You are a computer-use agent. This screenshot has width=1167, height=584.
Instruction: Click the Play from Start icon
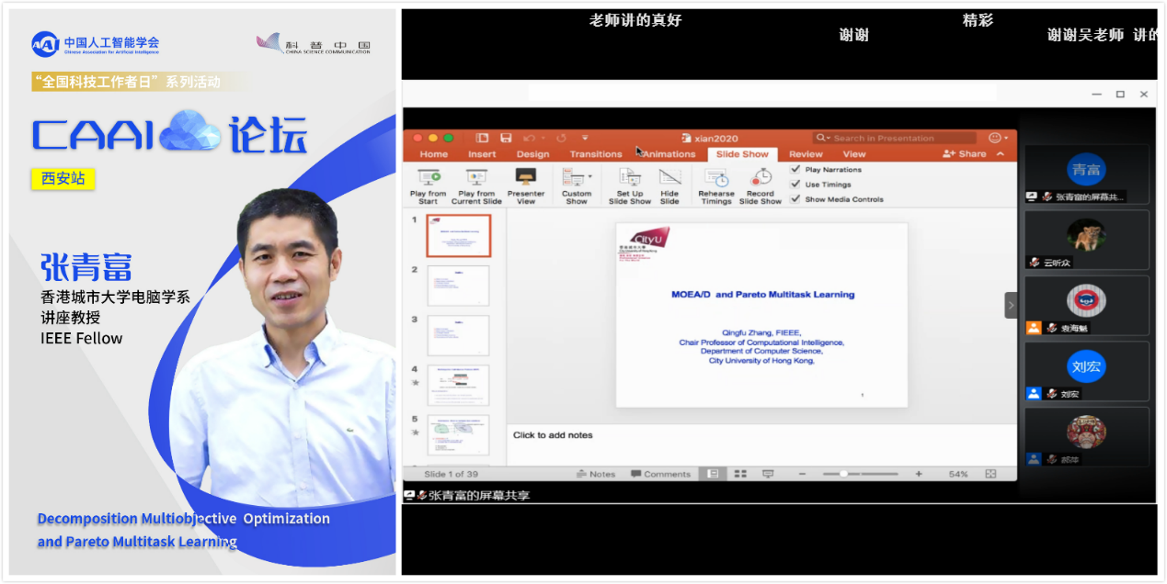(428, 178)
